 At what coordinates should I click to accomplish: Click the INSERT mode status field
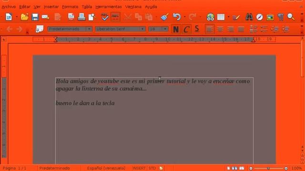point(139,168)
